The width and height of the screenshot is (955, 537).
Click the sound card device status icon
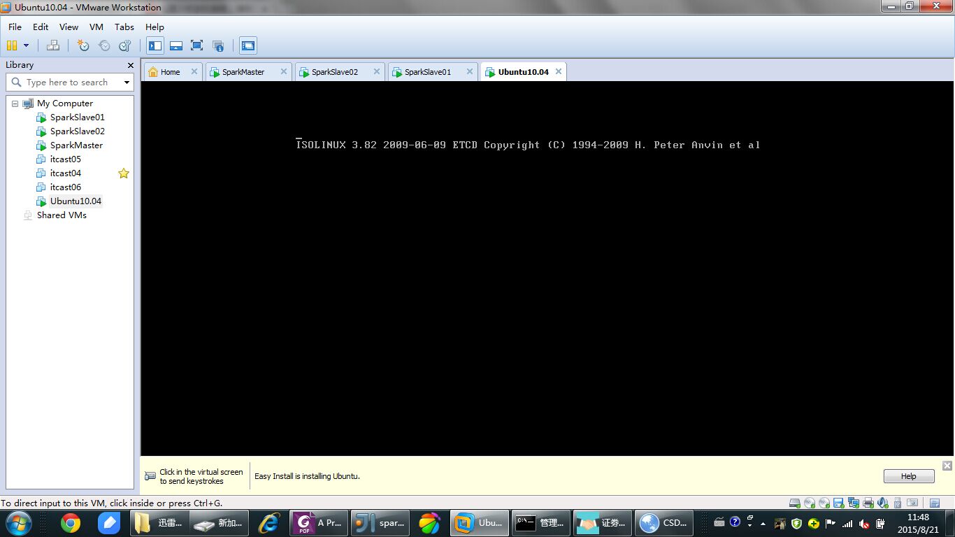tap(882, 503)
